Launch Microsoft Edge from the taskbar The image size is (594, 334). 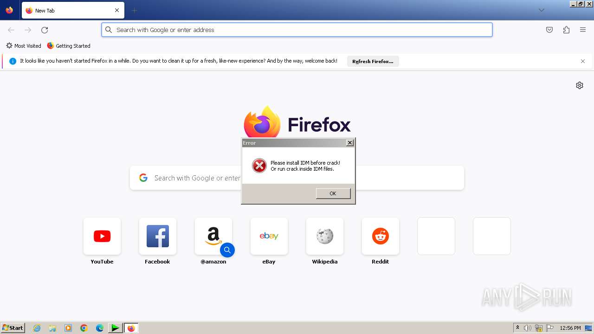[x=100, y=328]
